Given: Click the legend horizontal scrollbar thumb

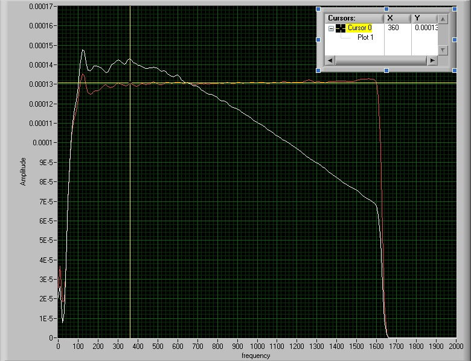Looking at the screenshot, I should [380, 61].
